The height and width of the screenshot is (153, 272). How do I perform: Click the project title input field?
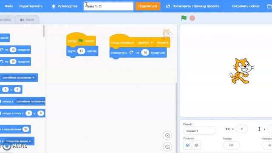coord(109,6)
